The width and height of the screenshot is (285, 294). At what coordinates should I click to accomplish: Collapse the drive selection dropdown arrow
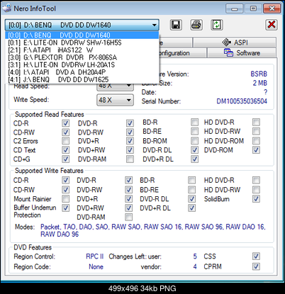(154, 25)
